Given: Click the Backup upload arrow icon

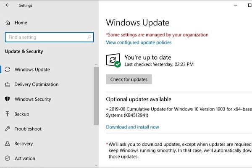Looking at the screenshot, I should pyautogui.click(x=8, y=114).
